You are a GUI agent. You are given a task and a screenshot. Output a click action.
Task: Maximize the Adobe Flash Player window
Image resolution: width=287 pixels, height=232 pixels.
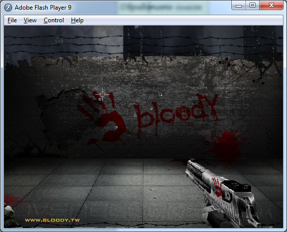pos(253,6)
